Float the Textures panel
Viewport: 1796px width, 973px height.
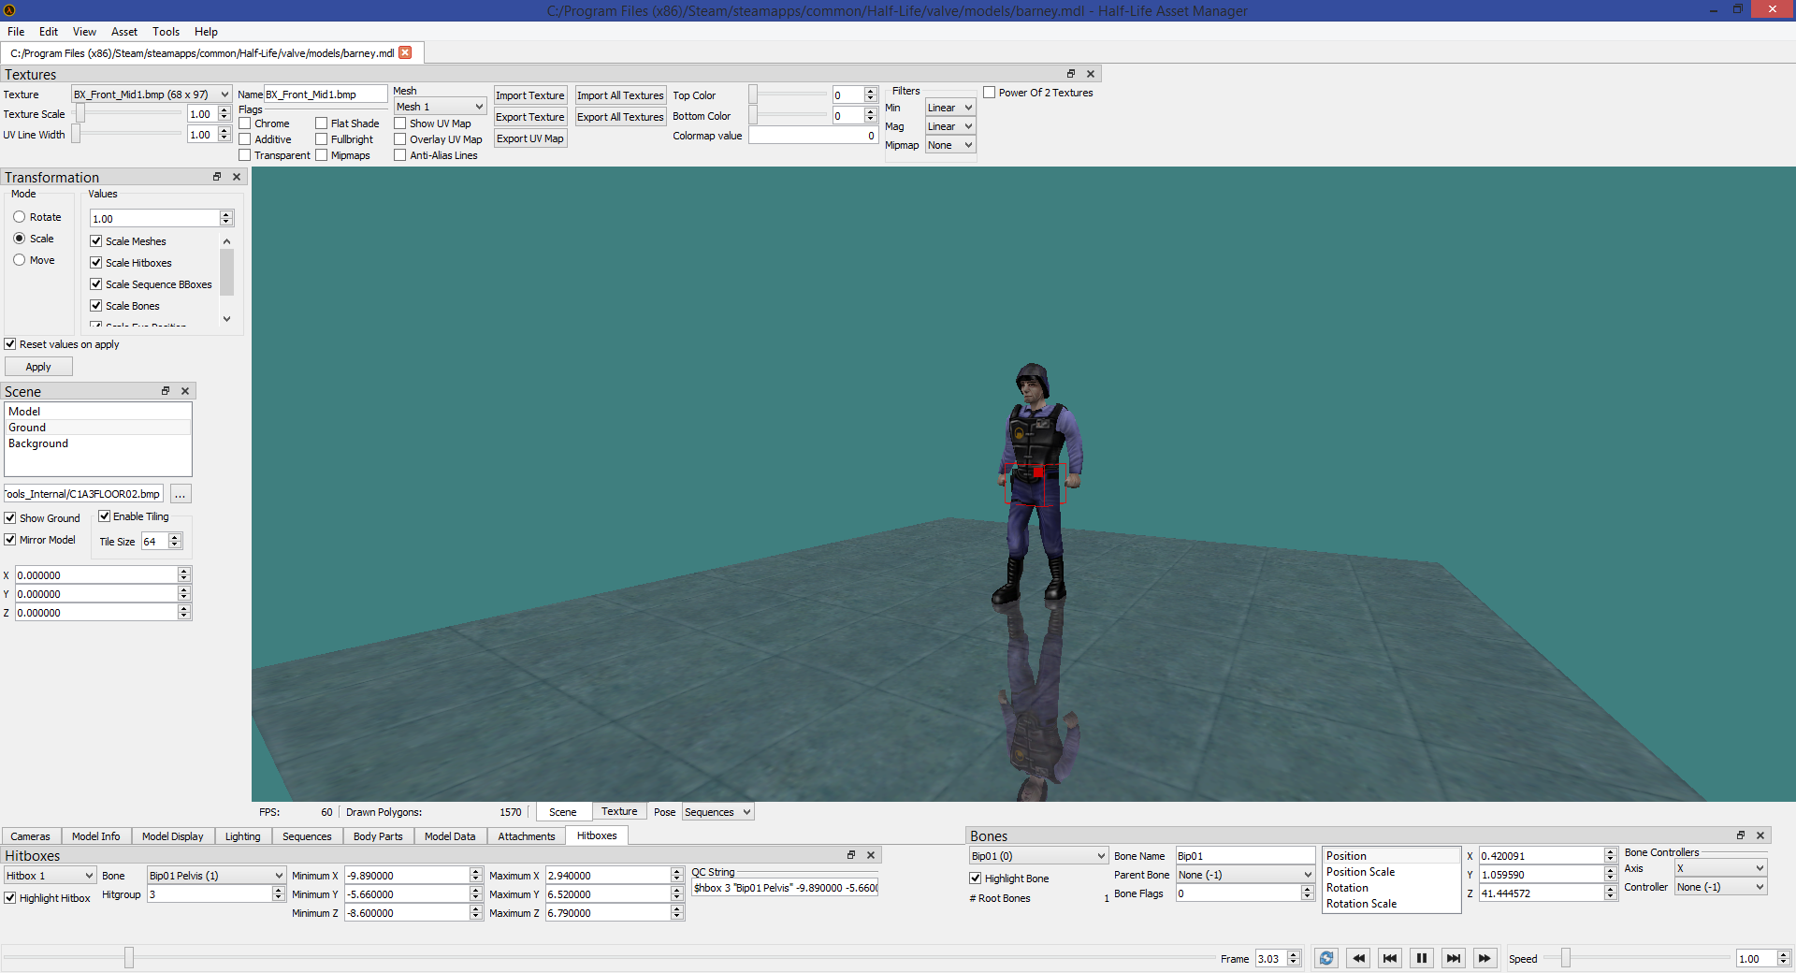tap(1071, 73)
